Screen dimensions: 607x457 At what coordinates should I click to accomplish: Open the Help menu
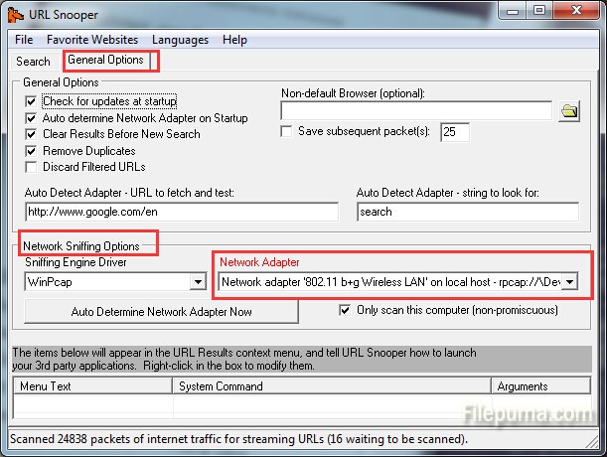pyautogui.click(x=234, y=40)
